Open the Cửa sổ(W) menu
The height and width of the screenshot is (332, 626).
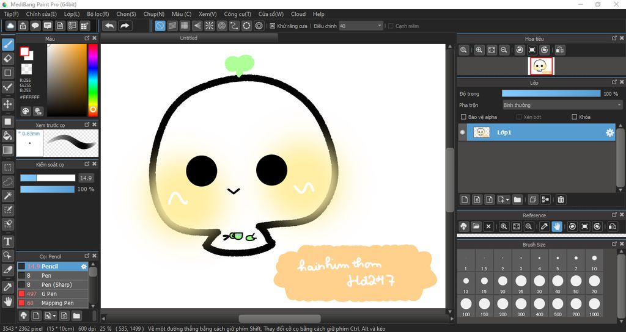[271, 14]
